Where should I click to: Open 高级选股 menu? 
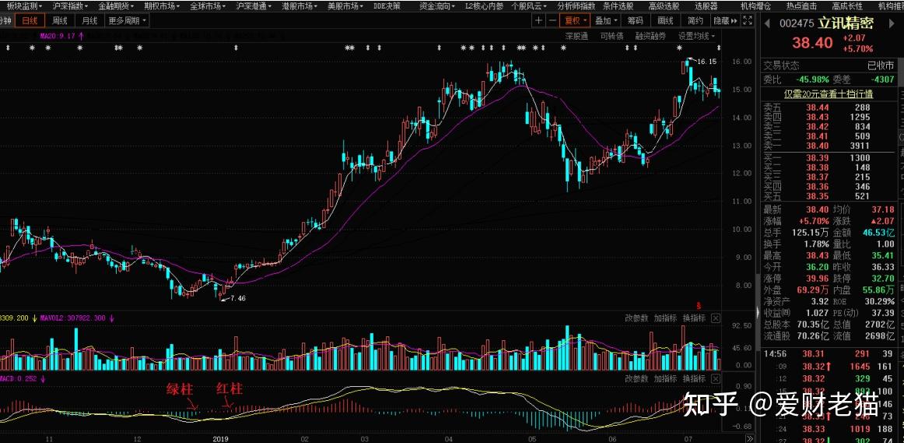pyautogui.click(x=664, y=6)
